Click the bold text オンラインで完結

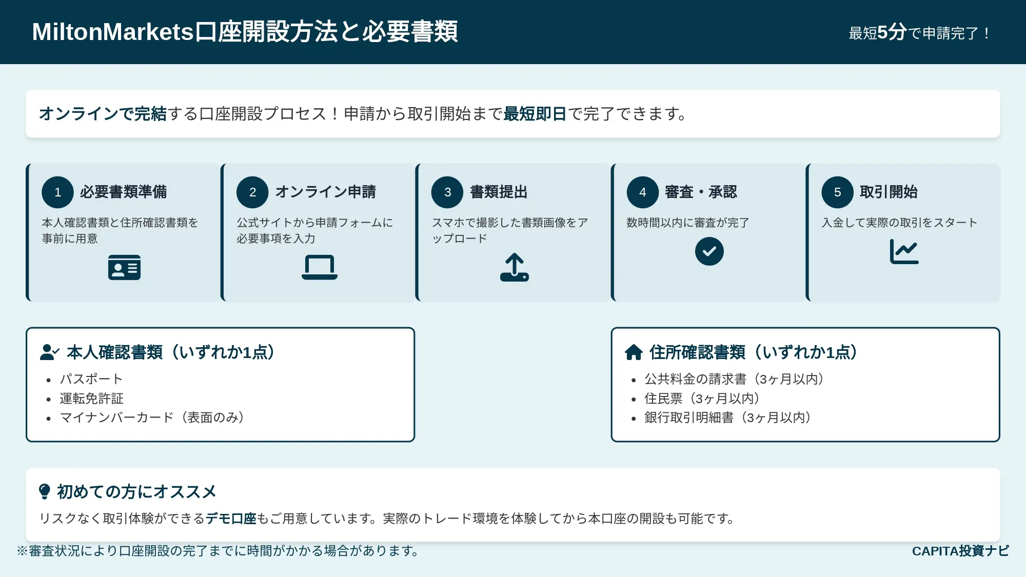tap(103, 114)
